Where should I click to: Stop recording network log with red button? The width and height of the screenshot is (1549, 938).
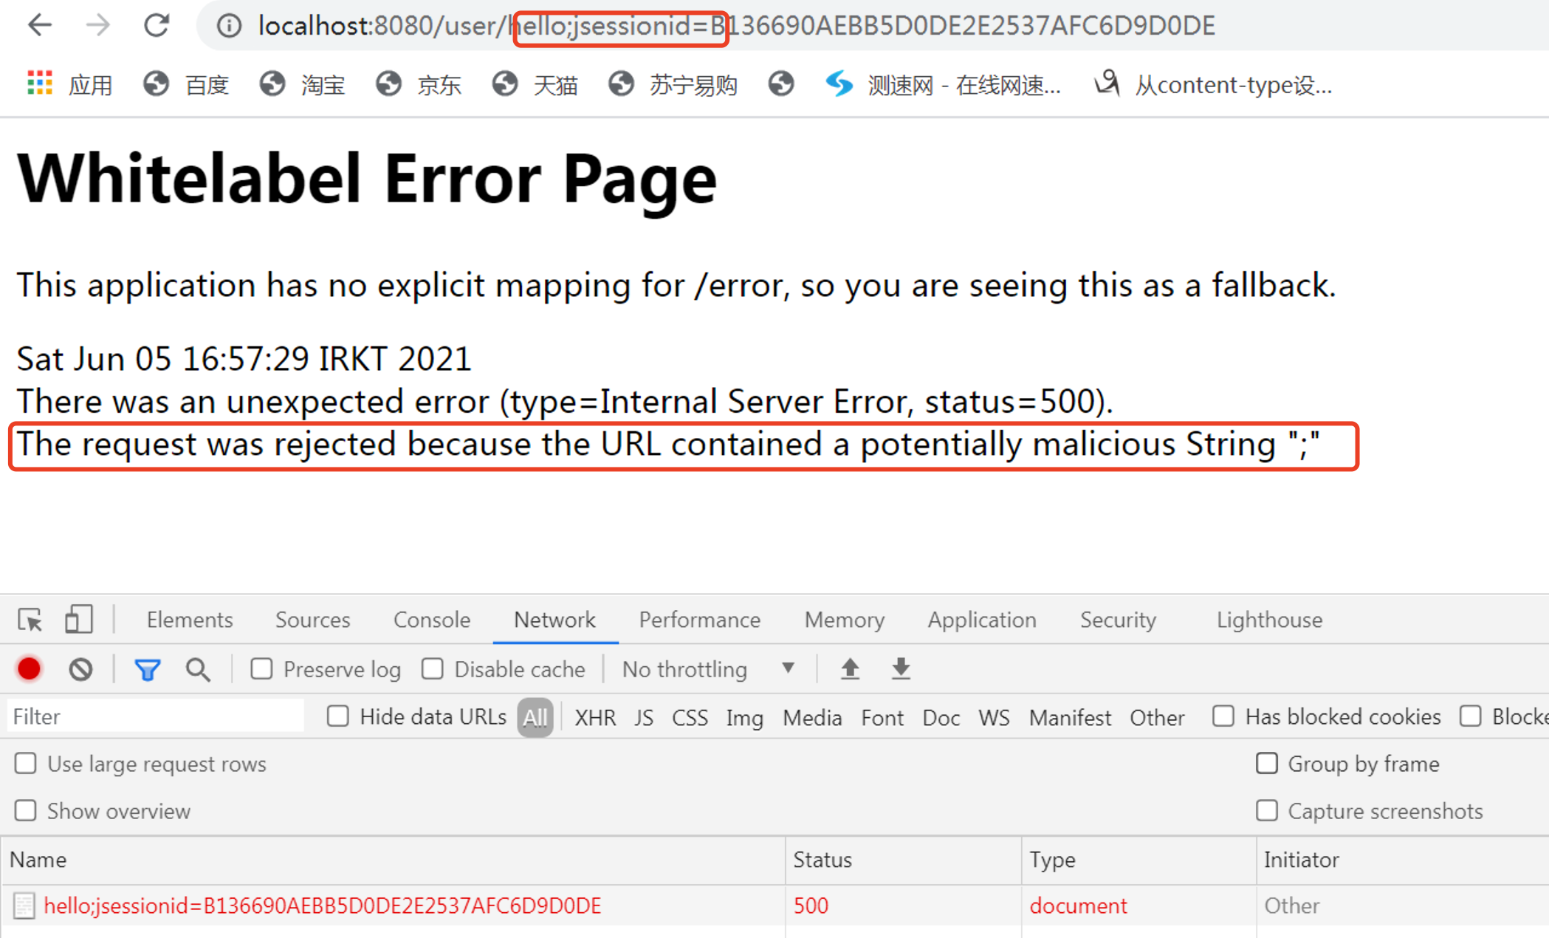coord(30,669)
